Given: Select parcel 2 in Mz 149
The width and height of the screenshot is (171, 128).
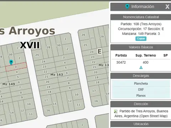Looking at the screenshot, I should coord(20,58).
